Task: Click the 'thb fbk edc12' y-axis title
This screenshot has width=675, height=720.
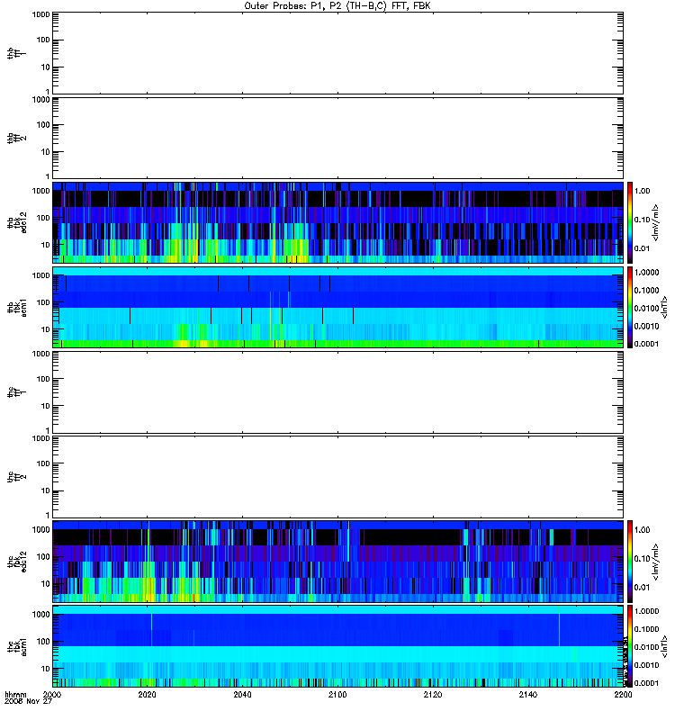Action: (17, 222)
